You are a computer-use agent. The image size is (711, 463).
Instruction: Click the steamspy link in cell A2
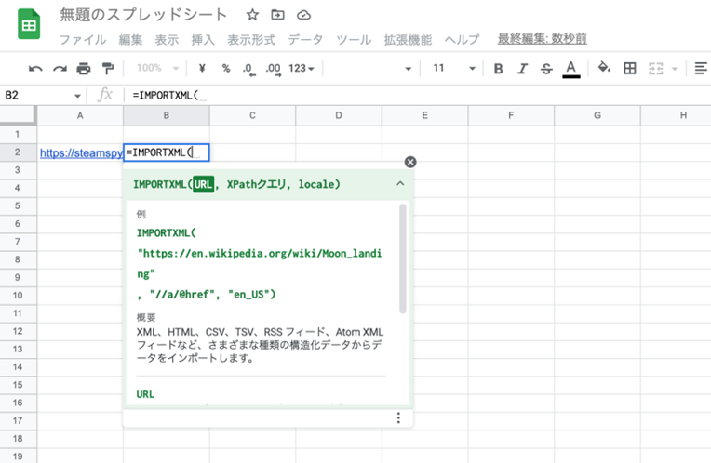81,153
